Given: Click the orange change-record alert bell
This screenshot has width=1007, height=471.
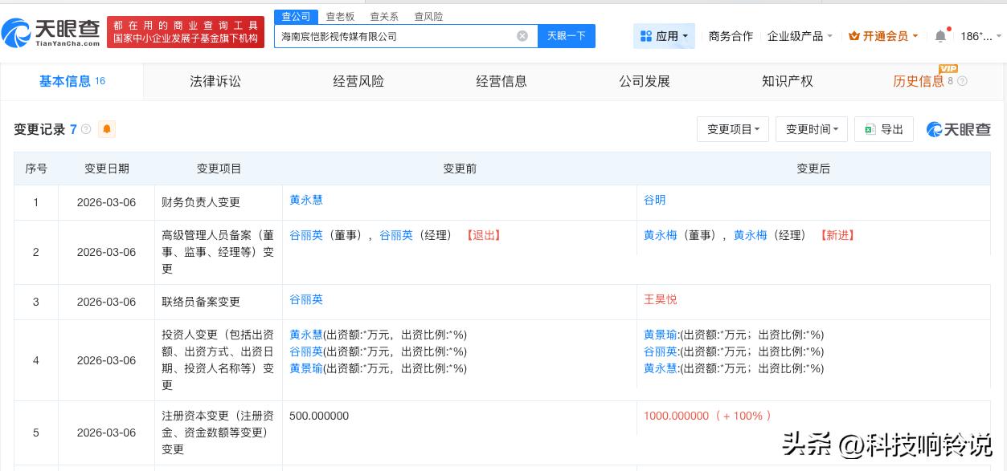Looking at the screenshot, I should point(106,129).
